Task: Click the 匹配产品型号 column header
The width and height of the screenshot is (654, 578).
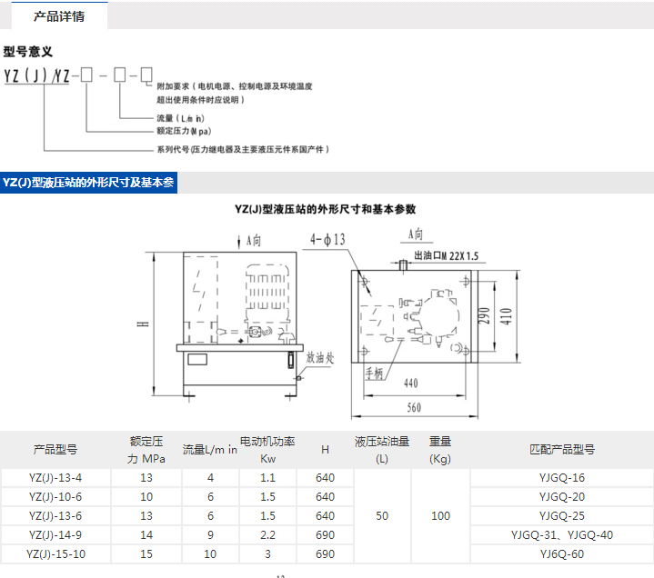Action: (x=561, y=449)
